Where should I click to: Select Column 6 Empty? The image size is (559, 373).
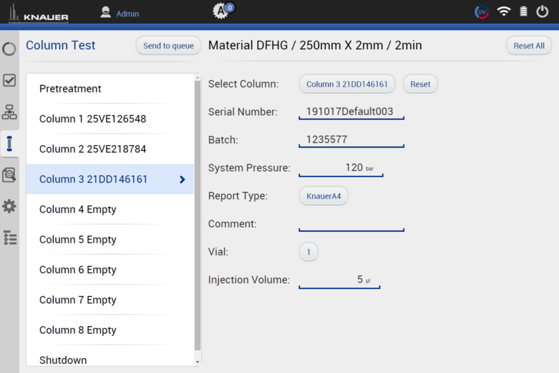pos(110,270)
